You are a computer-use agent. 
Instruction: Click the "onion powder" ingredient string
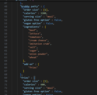[x=38, y=54]
